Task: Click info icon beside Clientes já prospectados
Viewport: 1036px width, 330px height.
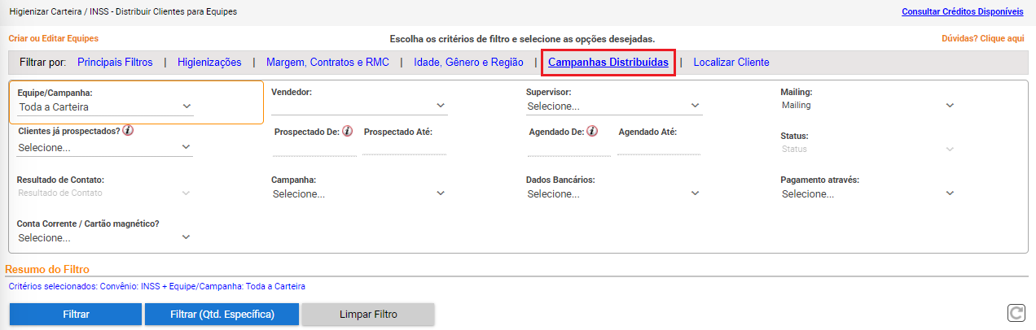Action: point(129,130)
